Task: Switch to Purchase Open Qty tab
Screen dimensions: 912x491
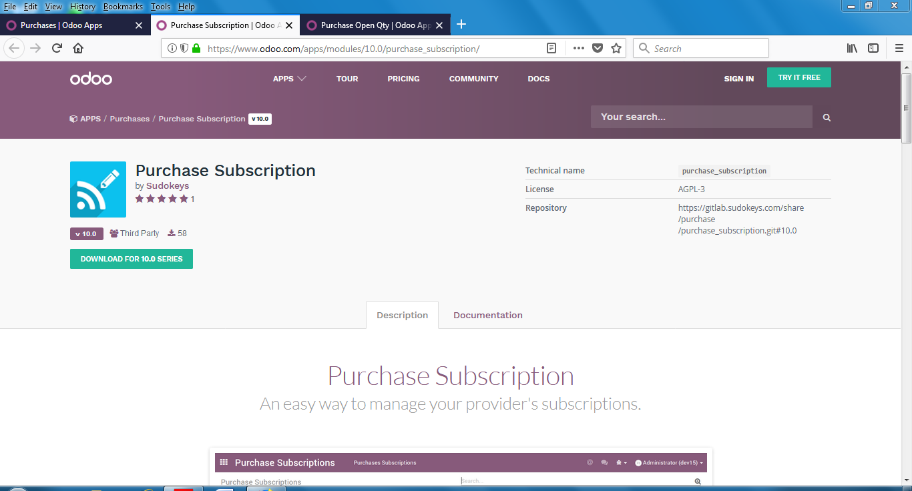Action: tap(375, 25)
